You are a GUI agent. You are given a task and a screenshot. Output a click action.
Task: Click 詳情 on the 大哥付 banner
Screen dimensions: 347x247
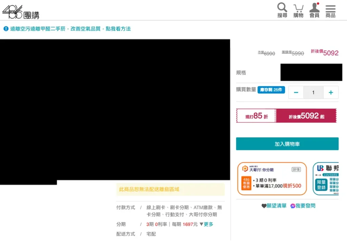pyautogui.click(x=296, y=169)
